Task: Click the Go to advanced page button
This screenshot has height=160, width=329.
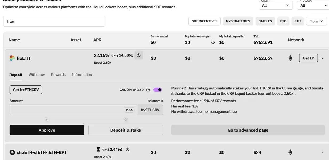Action: 248,130
